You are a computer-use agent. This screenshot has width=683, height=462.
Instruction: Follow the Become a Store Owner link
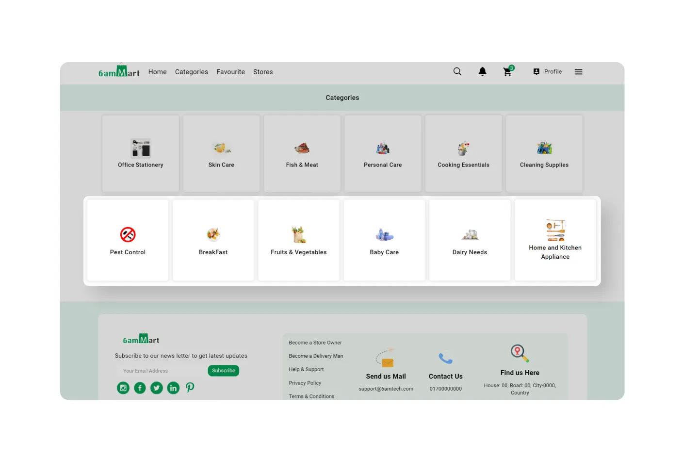click(315, 343)
